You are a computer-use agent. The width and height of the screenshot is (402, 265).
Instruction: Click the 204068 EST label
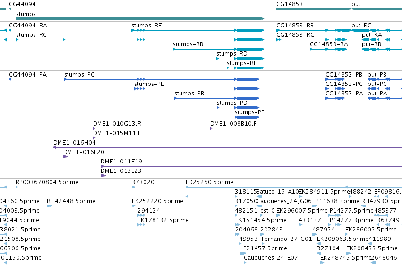(x=246, y=230)
